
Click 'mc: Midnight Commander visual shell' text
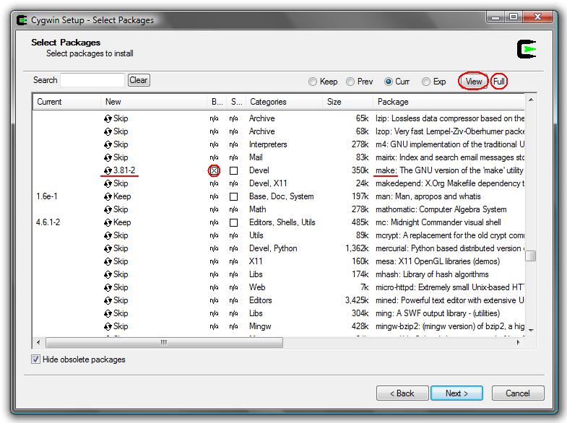(x=438, y=222)
